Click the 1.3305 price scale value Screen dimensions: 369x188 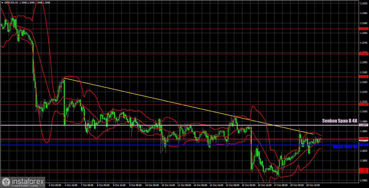tap(364, 13)
